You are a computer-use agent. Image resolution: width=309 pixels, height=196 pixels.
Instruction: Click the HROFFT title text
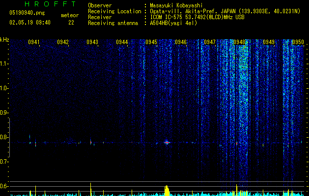pyautogui.click(x=51, y=4)
